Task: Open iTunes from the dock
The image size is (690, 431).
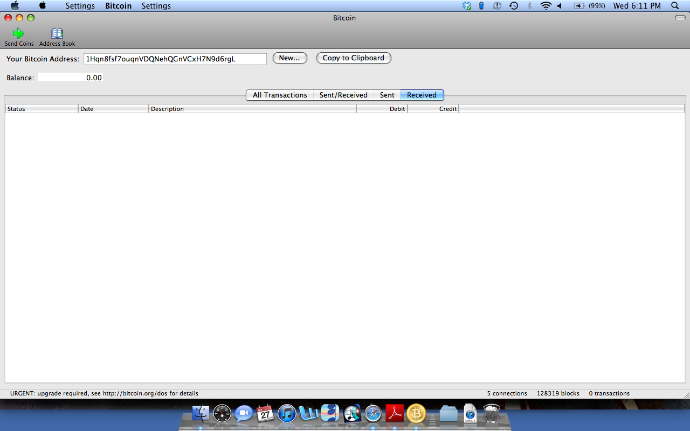Action: (287, 414)
